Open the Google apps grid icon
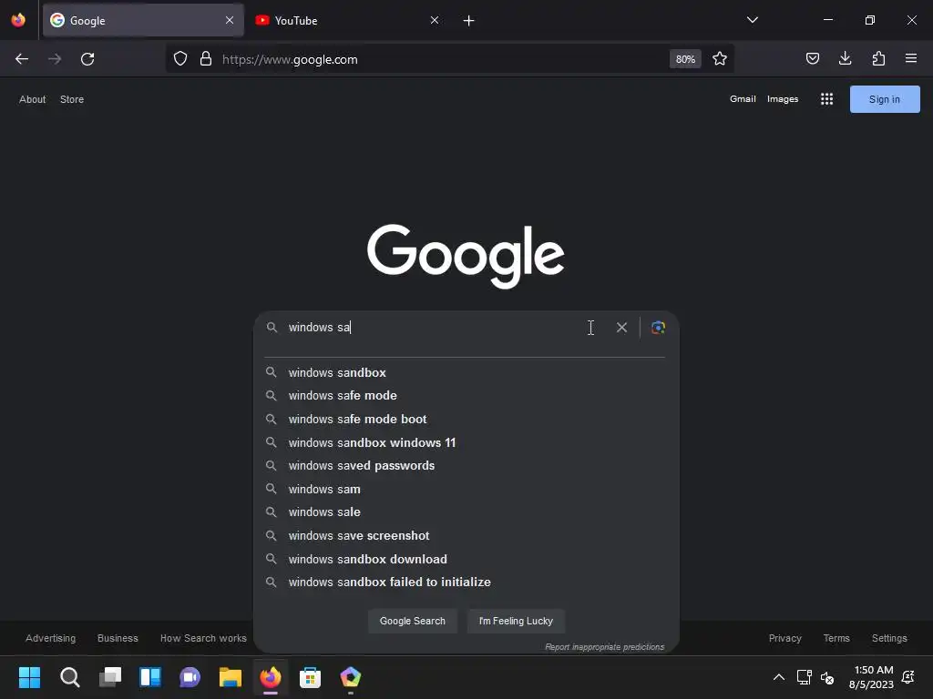The image size is (933, 699). tap(826, 99)
